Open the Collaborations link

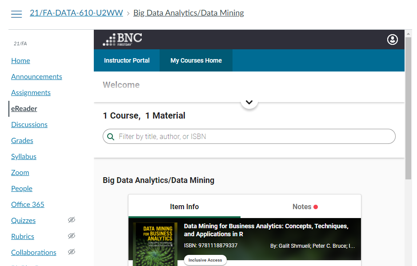pyautogui.click(x=33, y=252)
